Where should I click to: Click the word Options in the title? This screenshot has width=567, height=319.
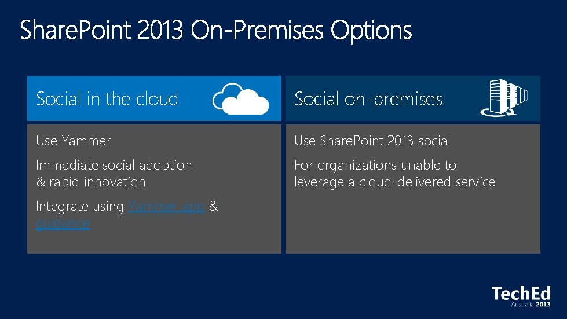tap(371, 31)
